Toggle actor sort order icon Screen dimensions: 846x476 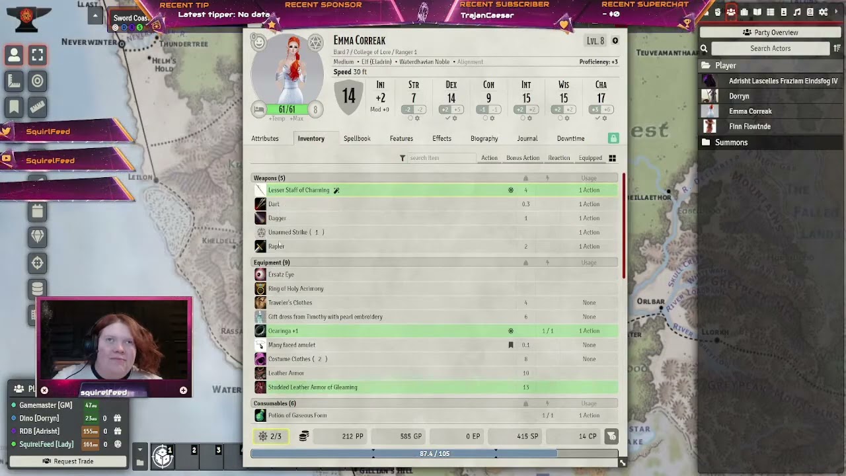837,48
